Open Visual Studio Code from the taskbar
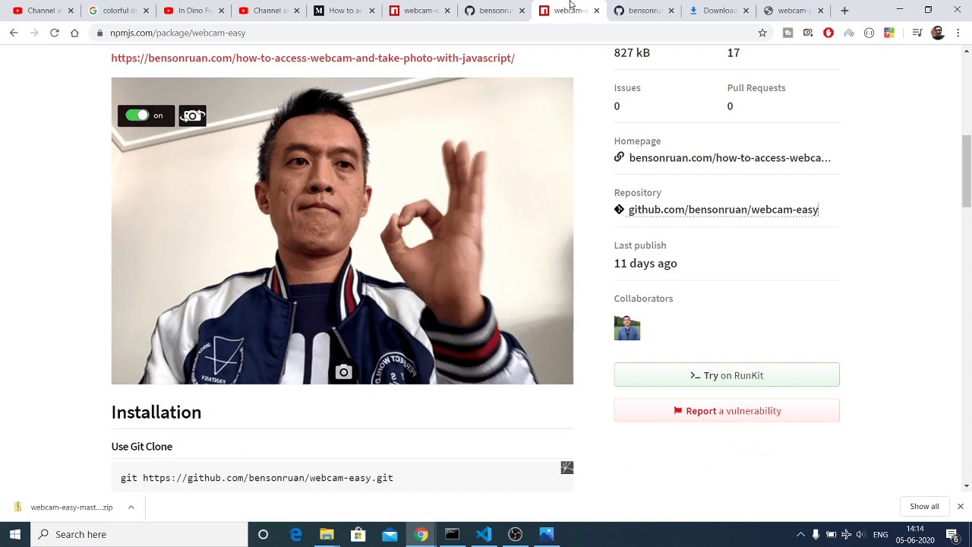The image size is (972, 547). 484,534
